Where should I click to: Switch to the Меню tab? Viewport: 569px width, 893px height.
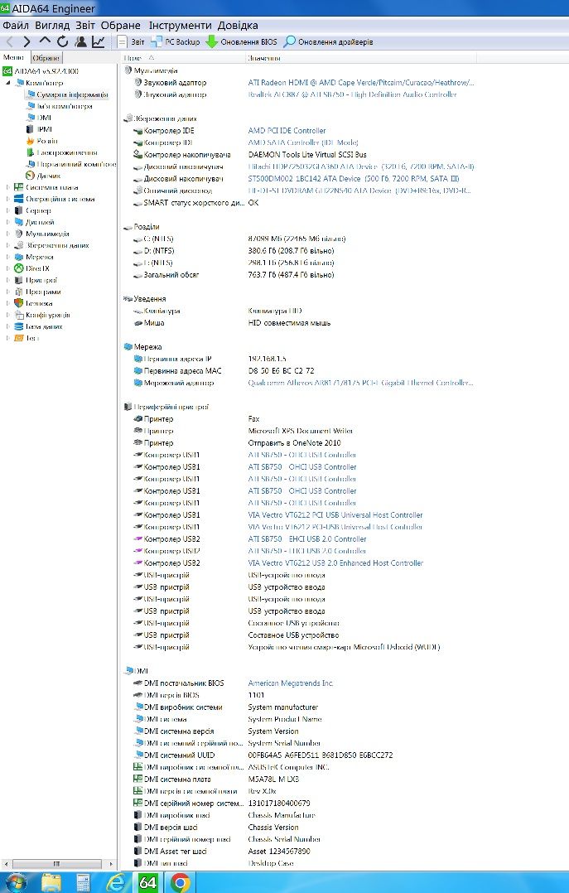pos(14,57)
